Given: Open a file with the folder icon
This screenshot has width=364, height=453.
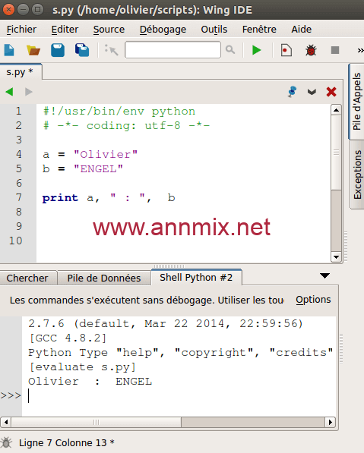Looking at the screenshot, I should [x=33, y=50].
